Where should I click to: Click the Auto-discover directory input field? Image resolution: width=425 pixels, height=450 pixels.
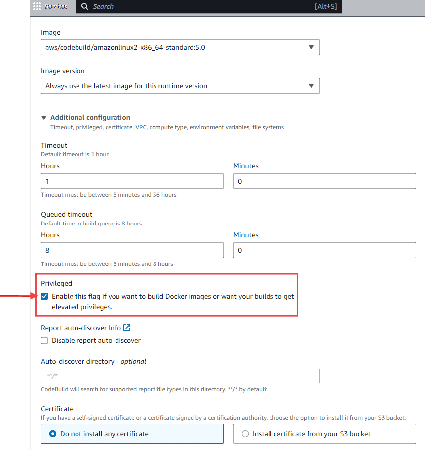180,376
